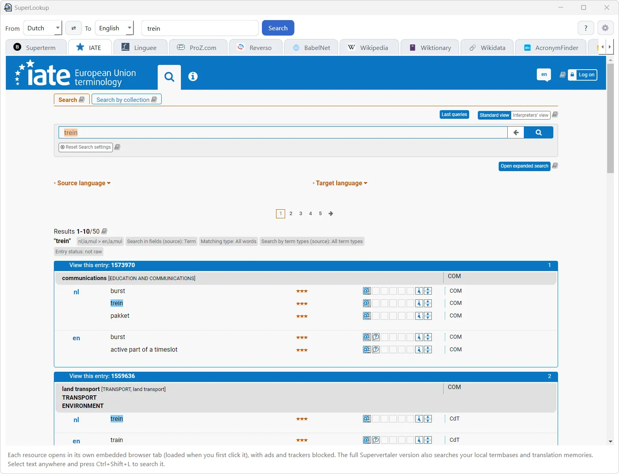Switch to Standard view
The width and height of the screenshot is (619, 474).
click(494, 115)
